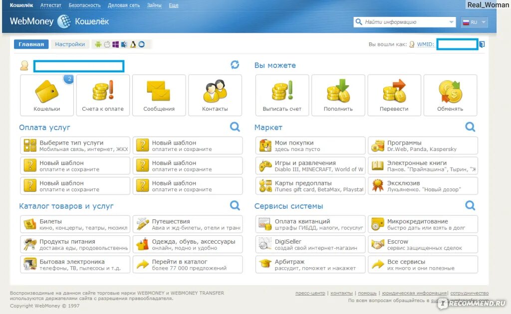Open Аттестат in top navigation

tap(51, 5)
